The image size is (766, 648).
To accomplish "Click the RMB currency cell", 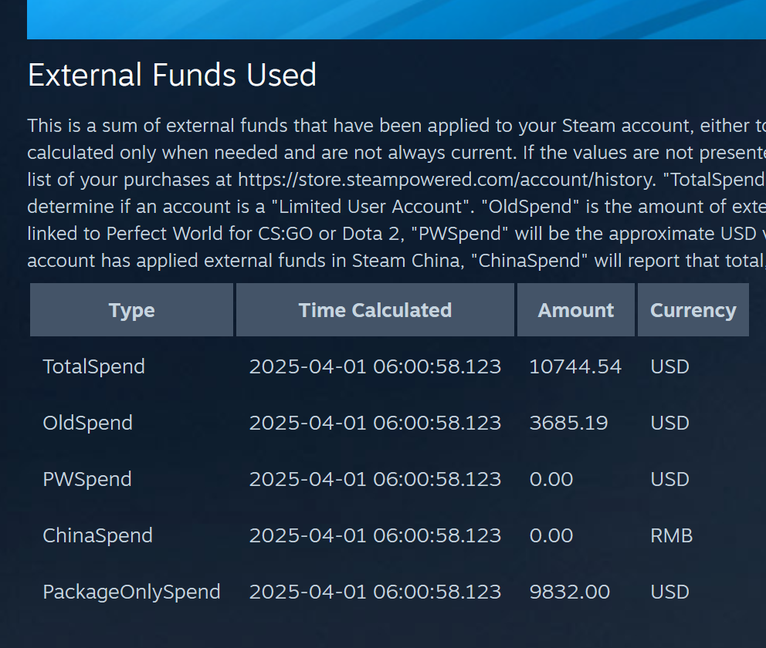I will [671, 535].
